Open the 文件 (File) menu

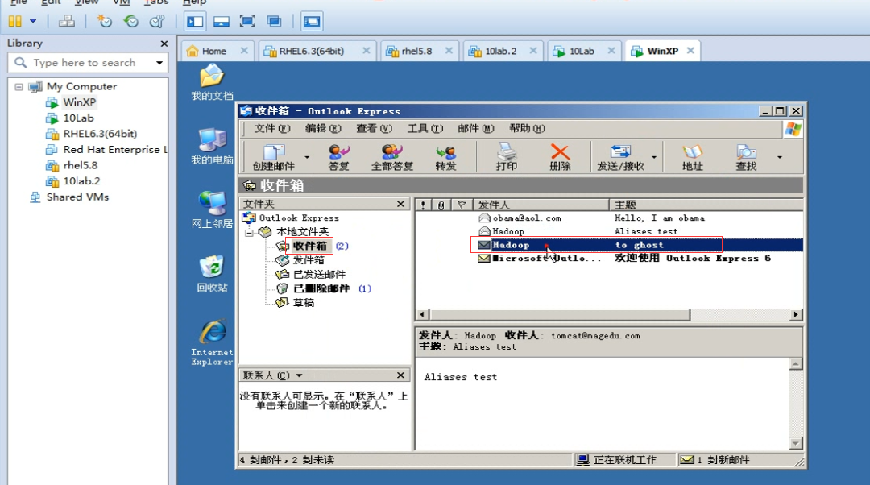click(x=272, y=128)
